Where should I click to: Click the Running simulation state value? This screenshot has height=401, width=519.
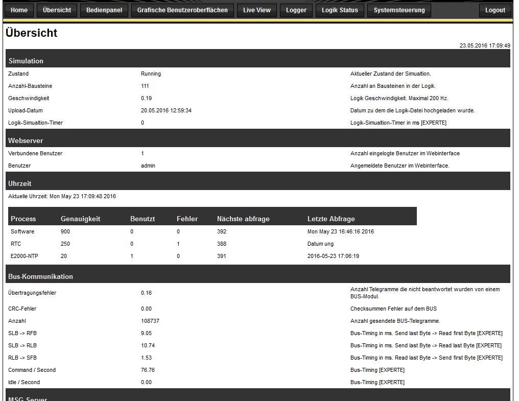click(x=151, y=74)
